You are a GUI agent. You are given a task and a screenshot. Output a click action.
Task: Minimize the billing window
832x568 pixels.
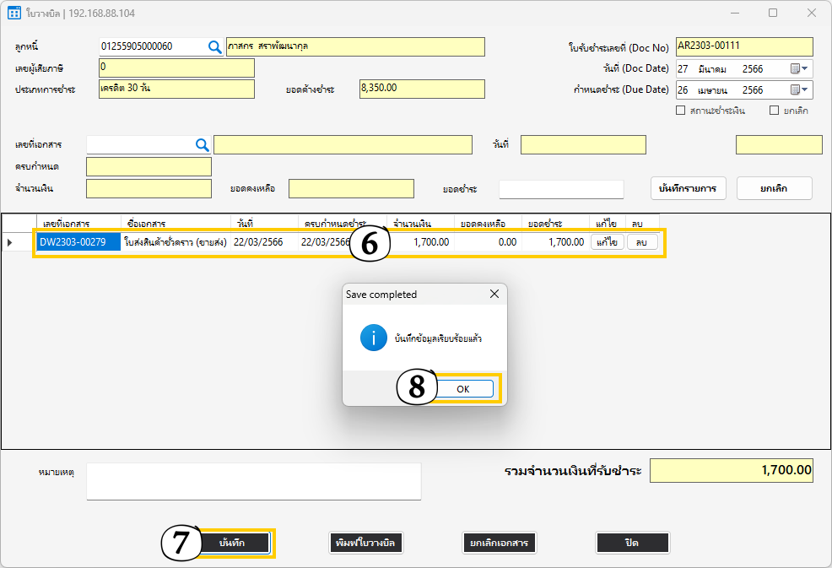(735, 14)
